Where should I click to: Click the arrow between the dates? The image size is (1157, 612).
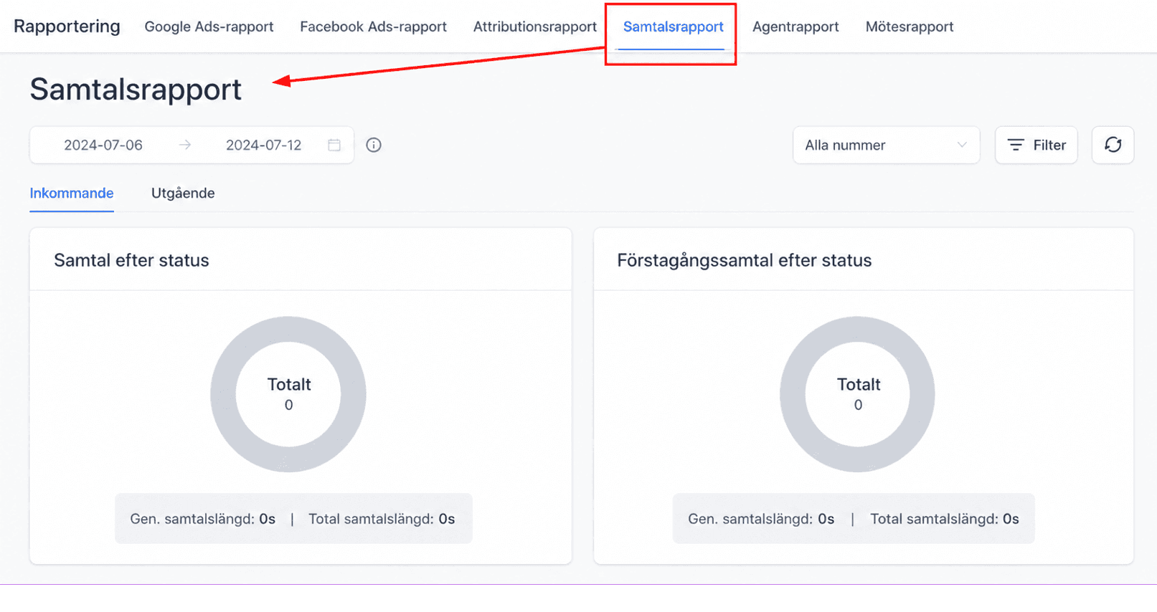pyautogui.click(x=185, y=145)
